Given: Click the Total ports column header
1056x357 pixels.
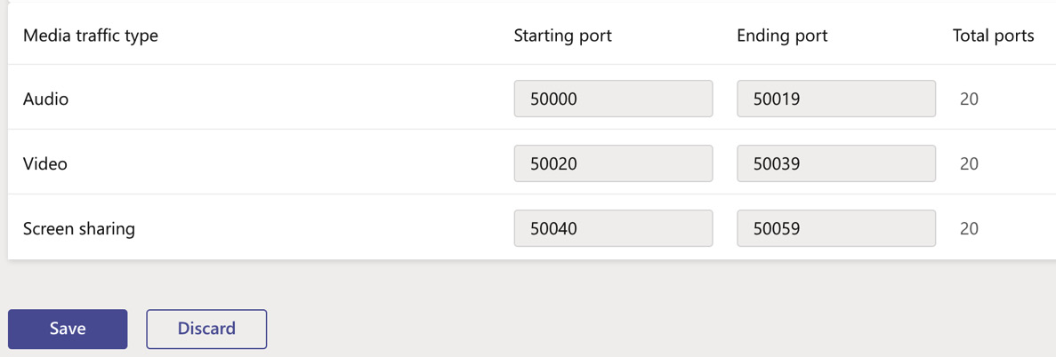Looking at the screenshot, I should tap(994, 36).
